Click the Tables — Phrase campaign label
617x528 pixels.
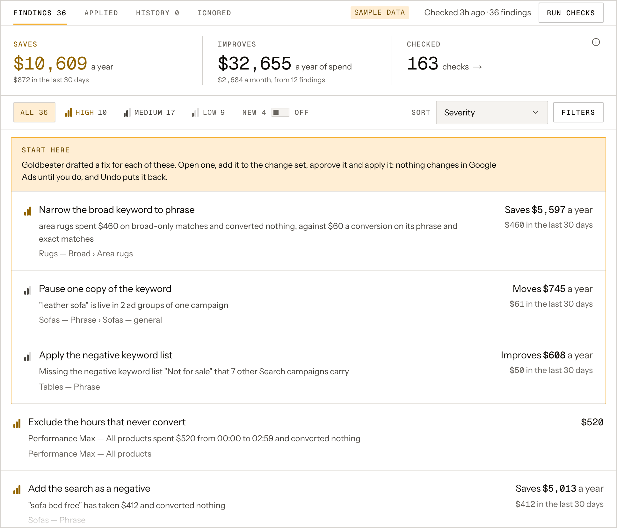point(69,387)
